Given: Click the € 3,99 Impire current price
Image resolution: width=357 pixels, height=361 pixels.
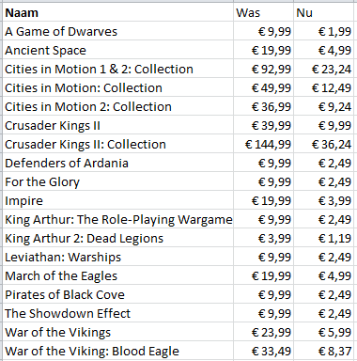Looking at the screenshot, I should (323, 200).
